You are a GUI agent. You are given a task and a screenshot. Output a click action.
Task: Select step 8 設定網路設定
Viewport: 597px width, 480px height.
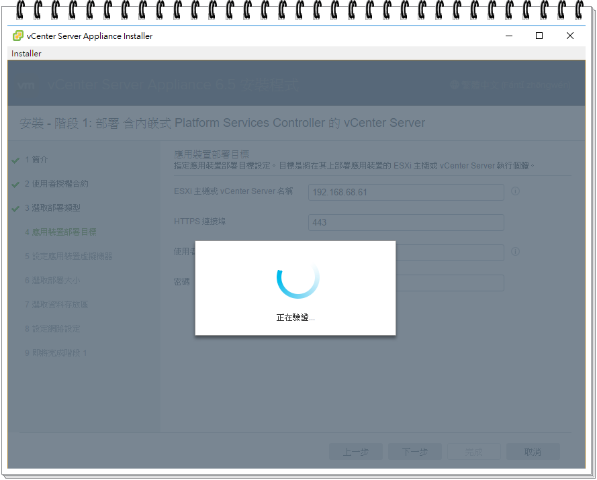52,329
